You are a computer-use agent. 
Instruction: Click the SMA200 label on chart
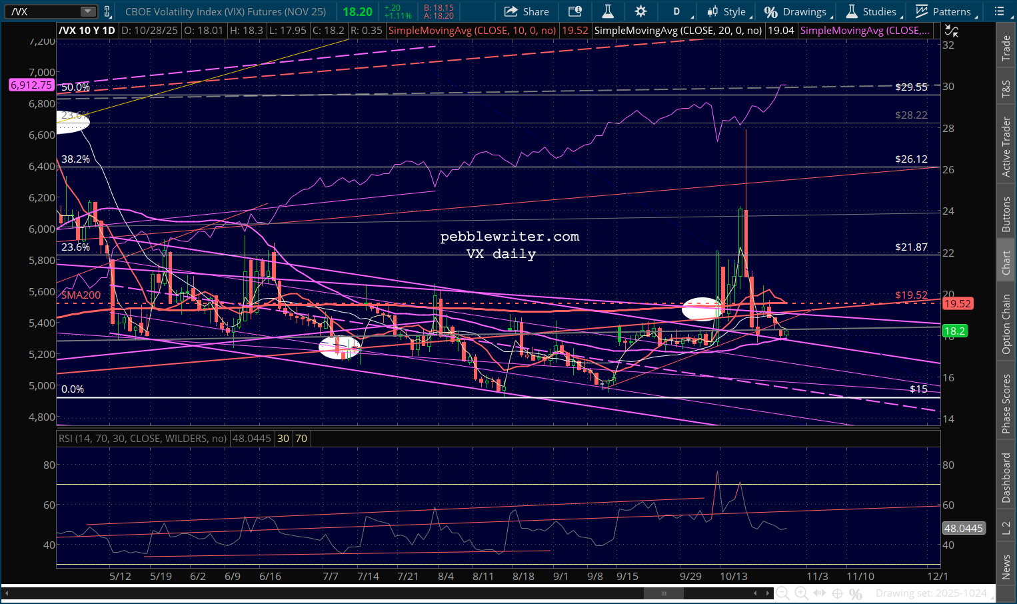pos(81,295)
